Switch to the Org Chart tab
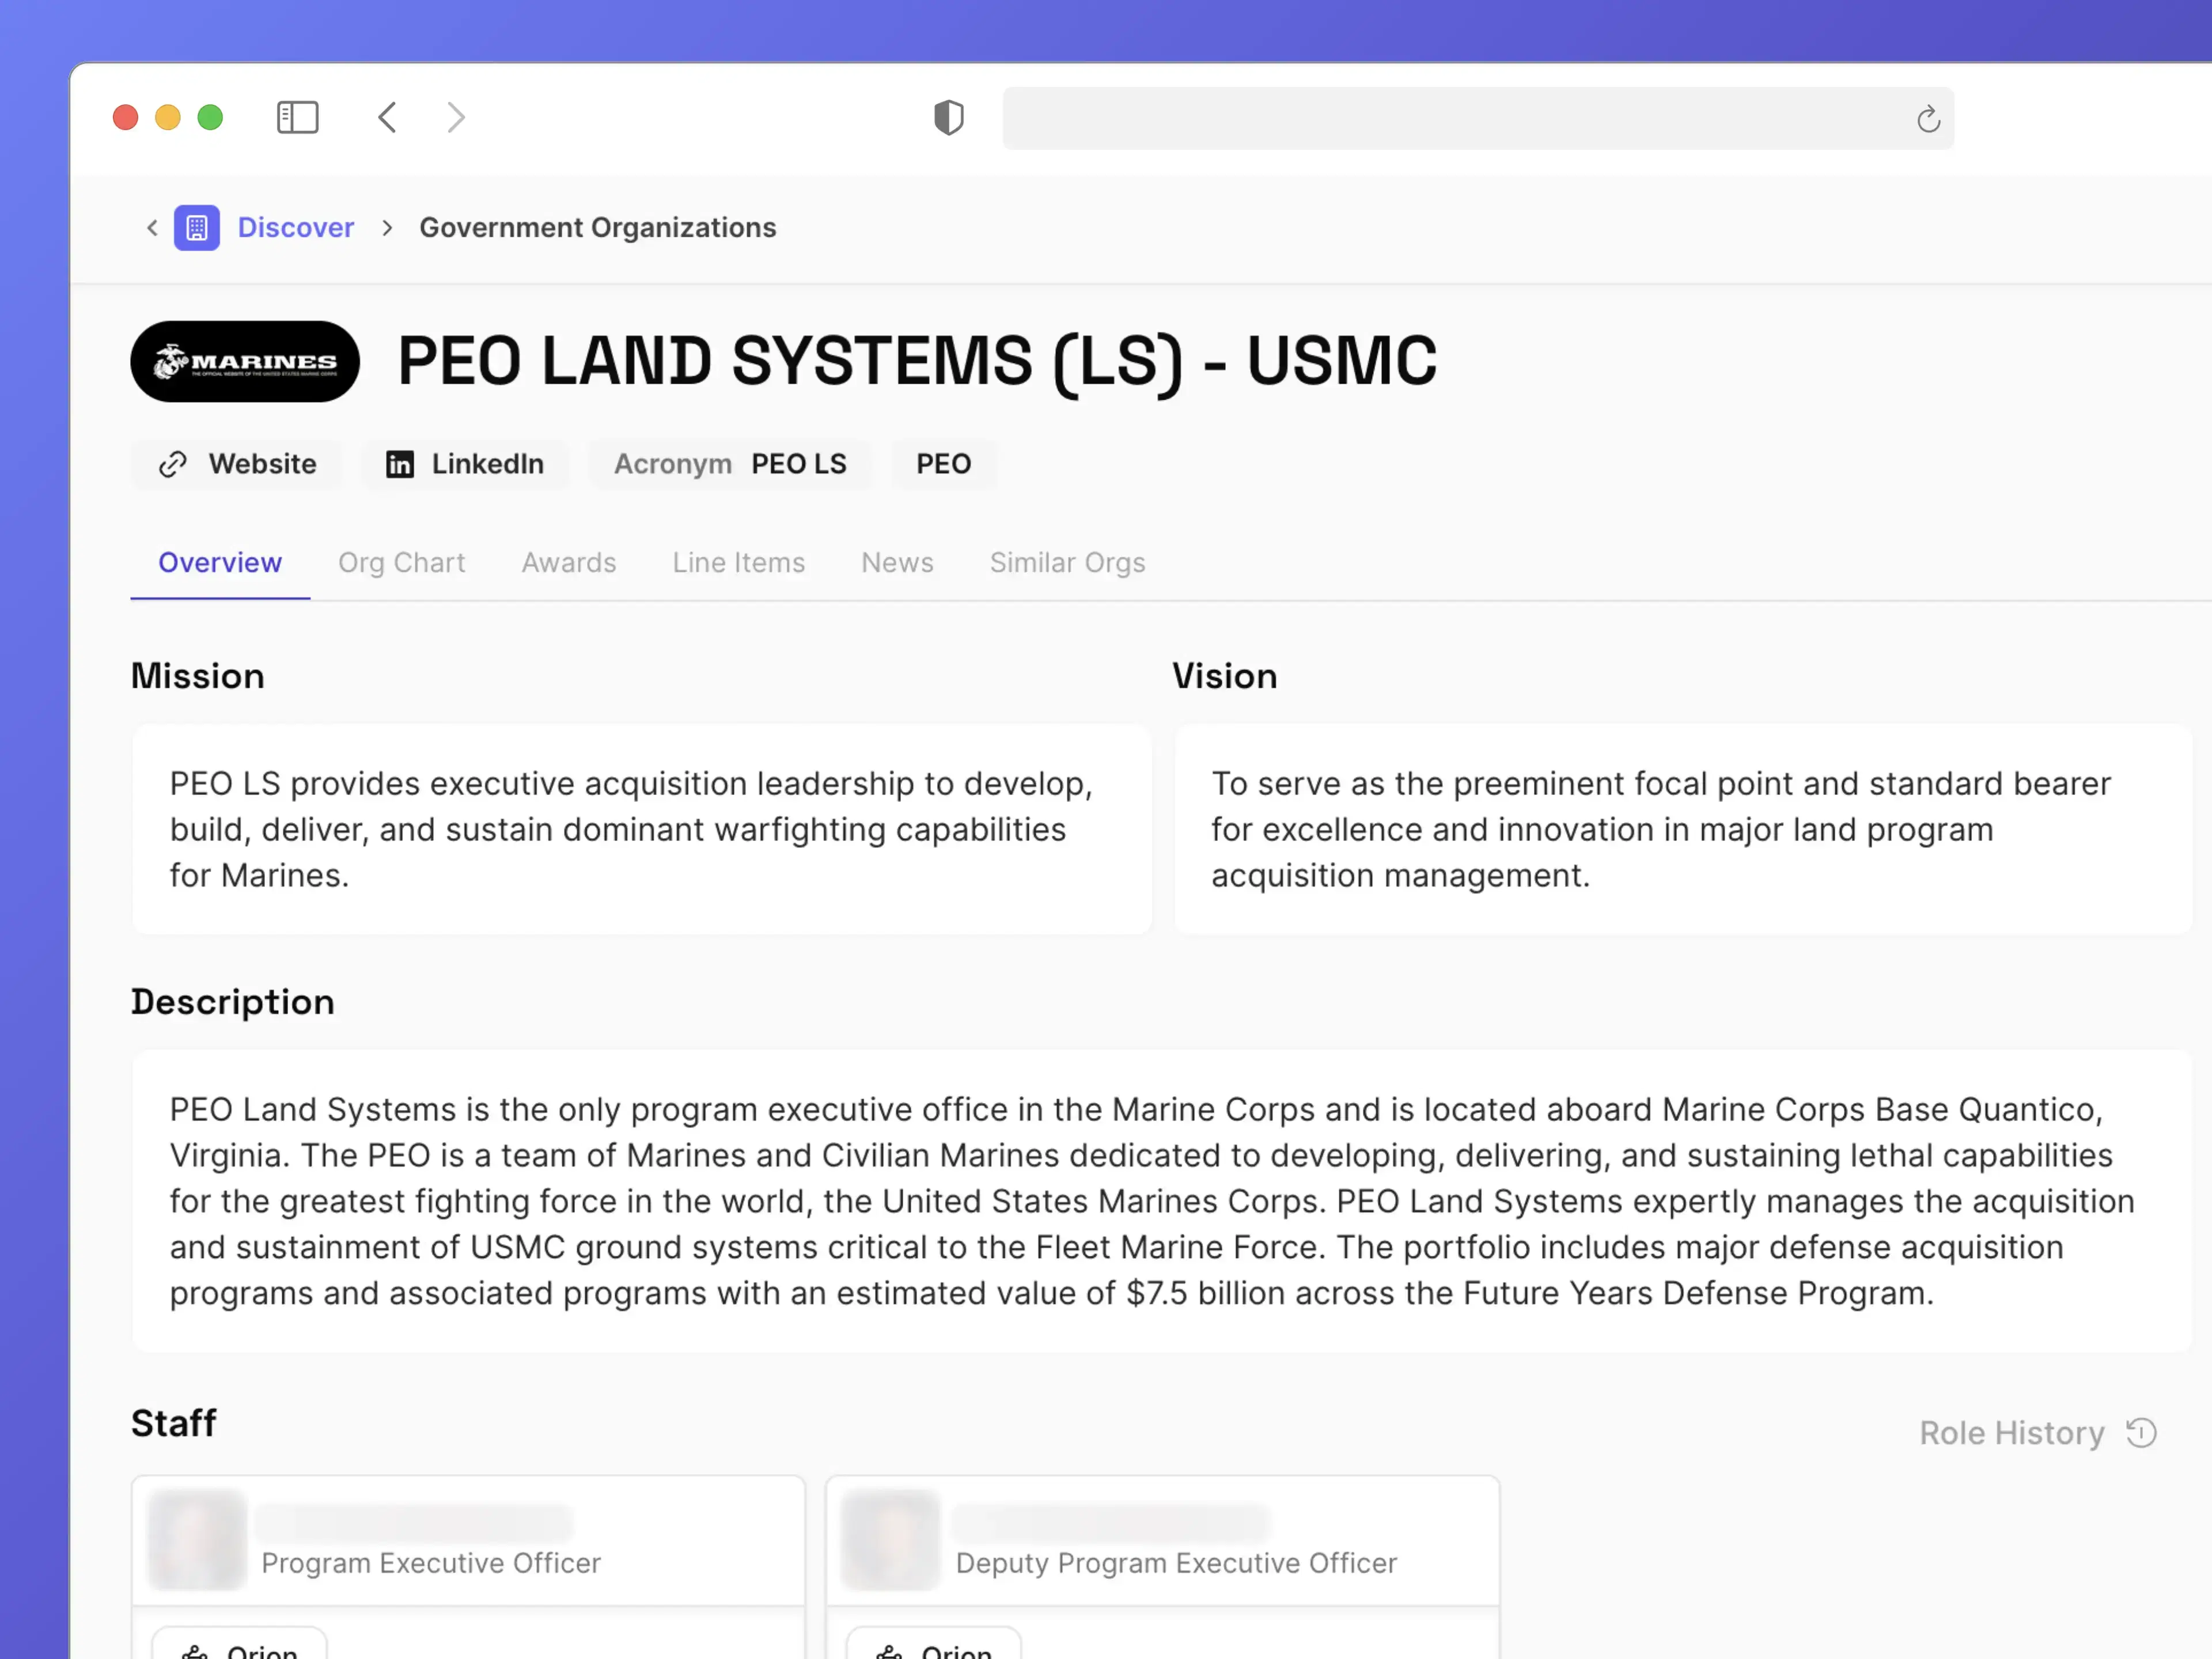 point(402,562)
